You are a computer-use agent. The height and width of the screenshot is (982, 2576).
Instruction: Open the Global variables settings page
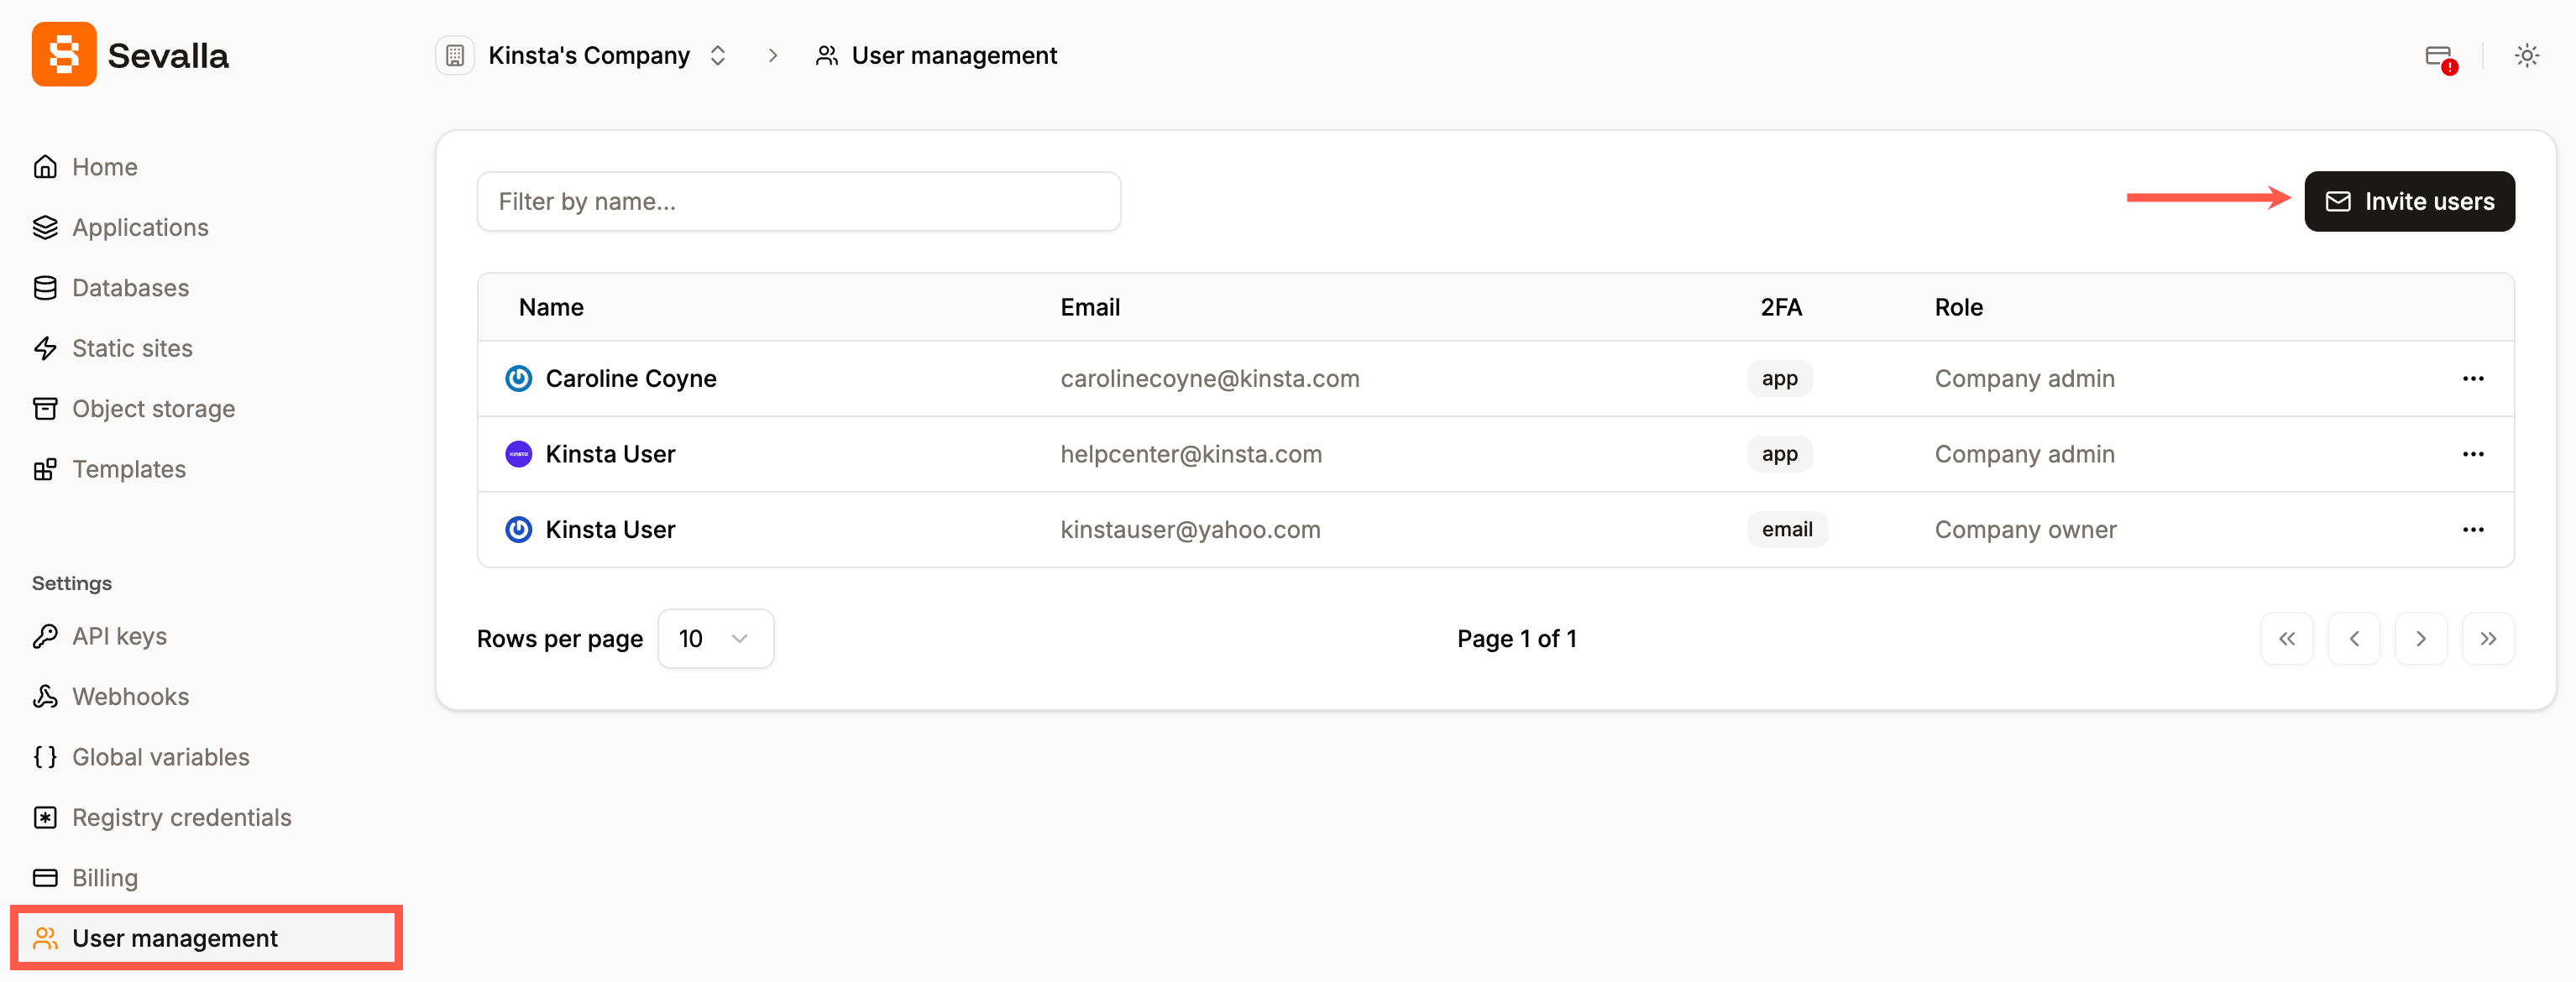160,757
